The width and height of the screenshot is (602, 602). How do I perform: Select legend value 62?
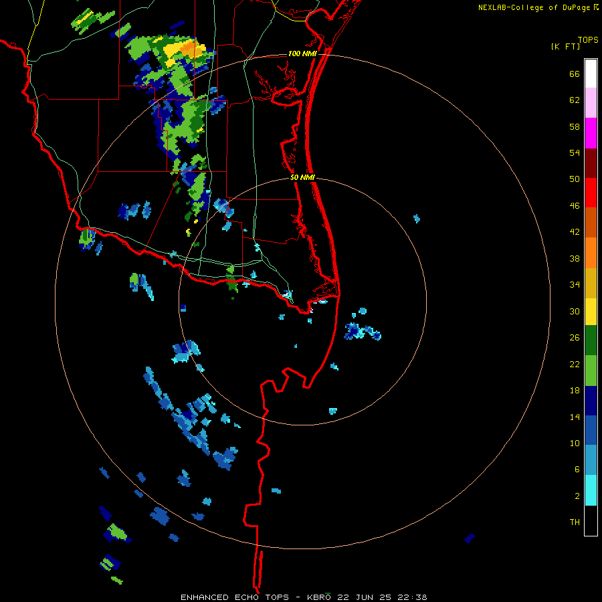(x=575, y=100)
